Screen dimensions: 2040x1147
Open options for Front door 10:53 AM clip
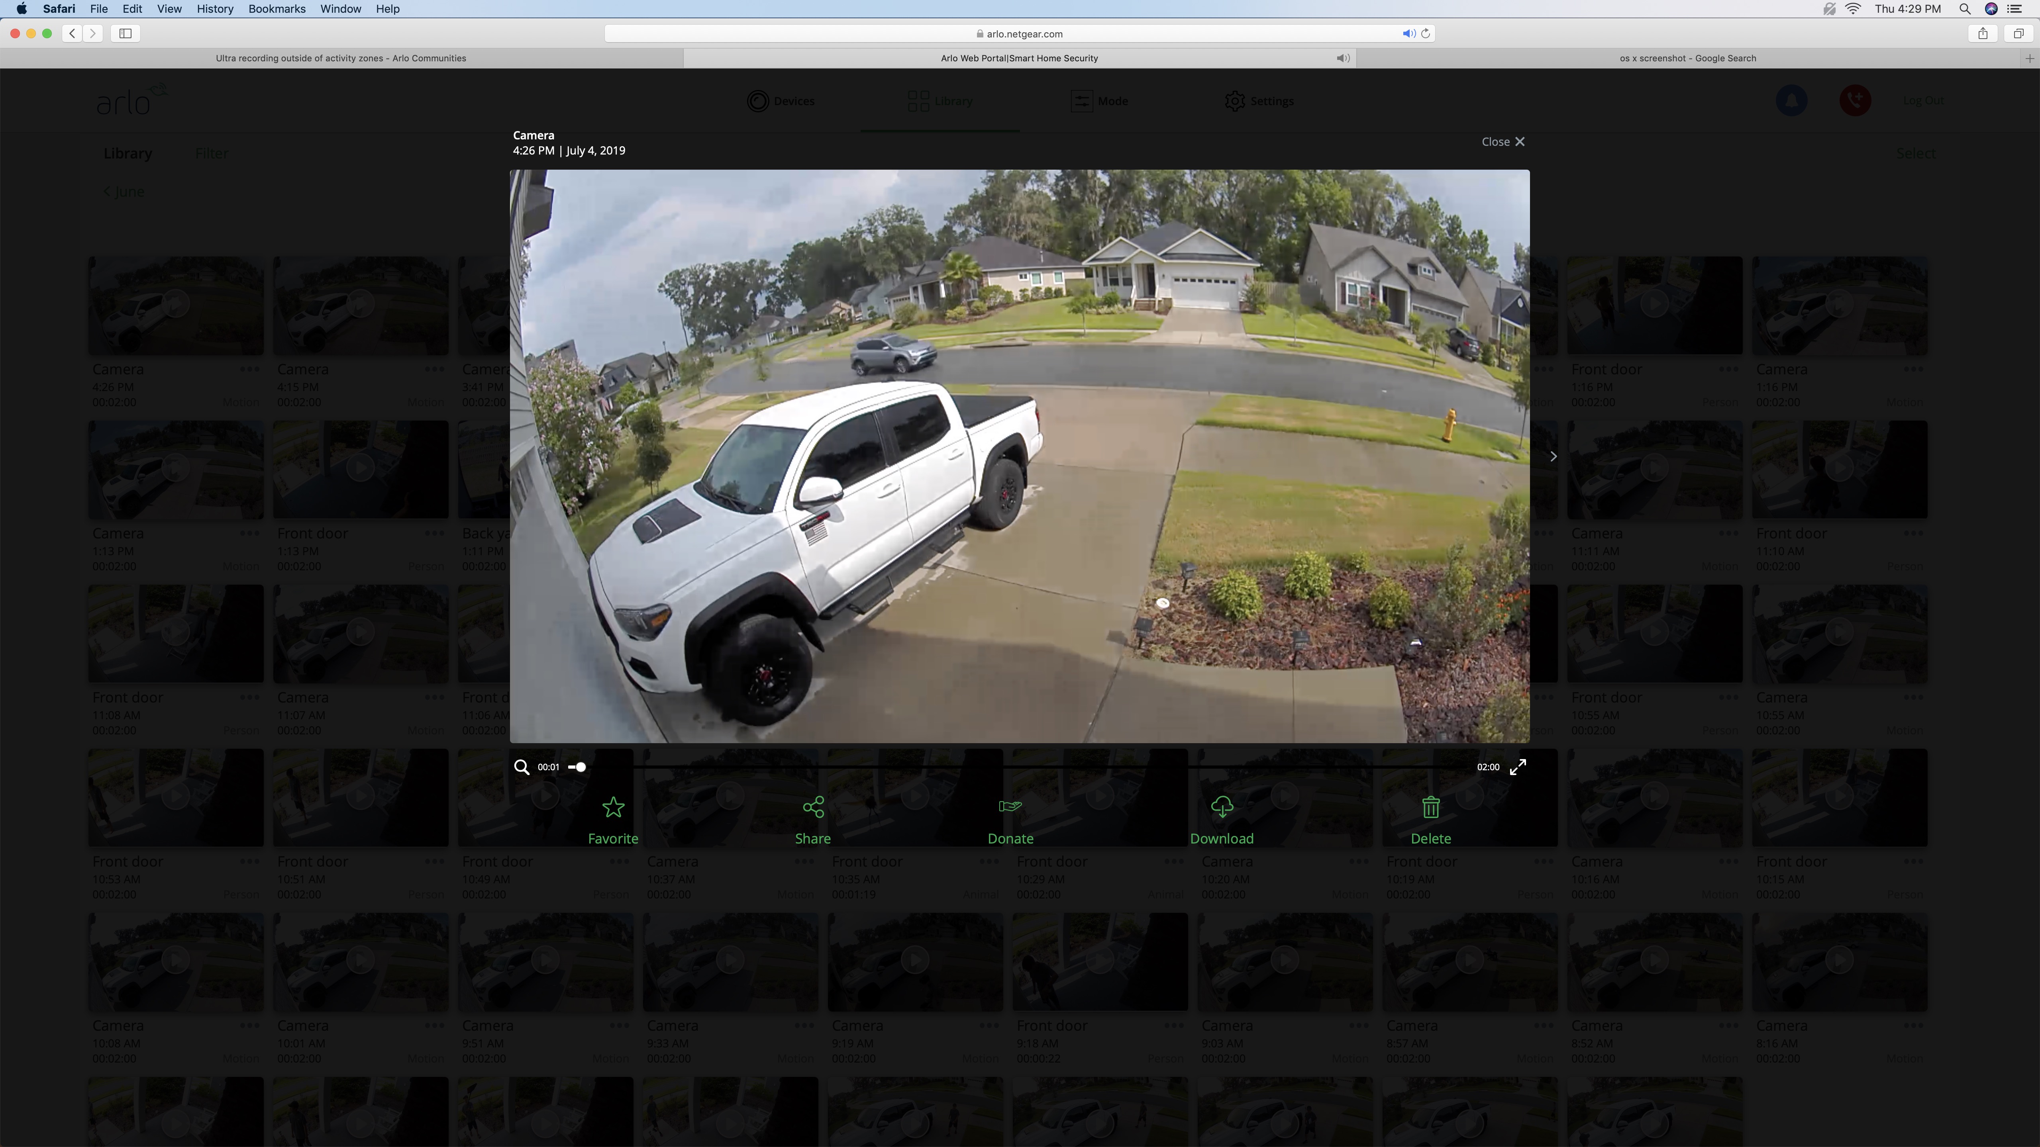point(249,861)
